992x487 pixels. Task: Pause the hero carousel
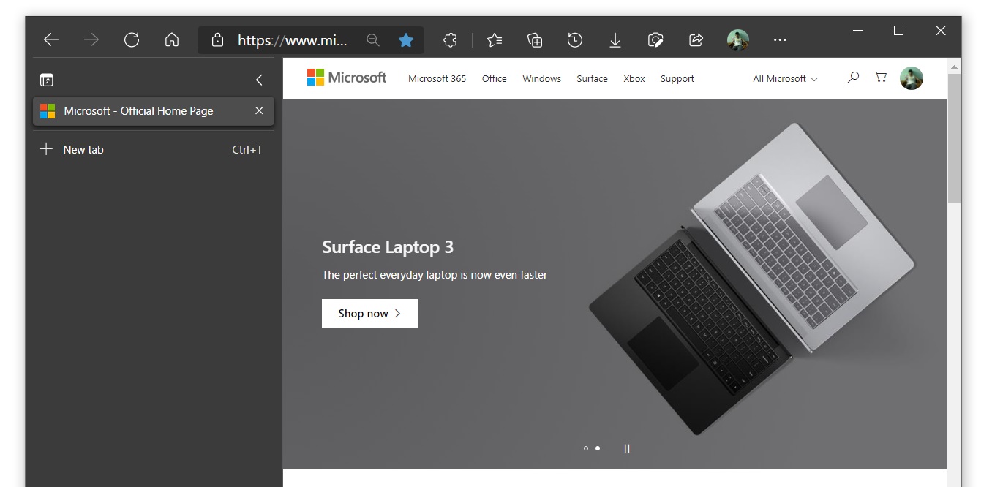click(627, 448)
